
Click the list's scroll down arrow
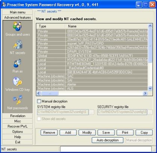[x=150, y=88]
